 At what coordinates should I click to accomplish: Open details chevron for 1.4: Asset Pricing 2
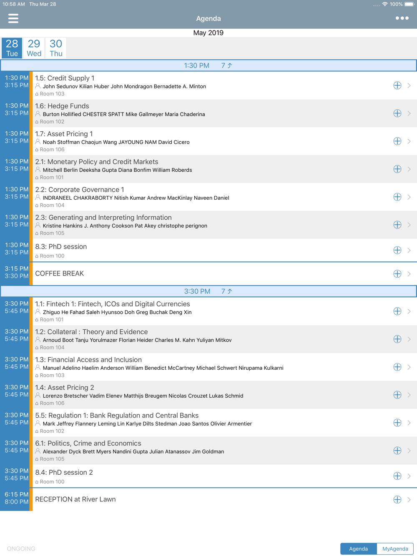[x=409, y=395]
